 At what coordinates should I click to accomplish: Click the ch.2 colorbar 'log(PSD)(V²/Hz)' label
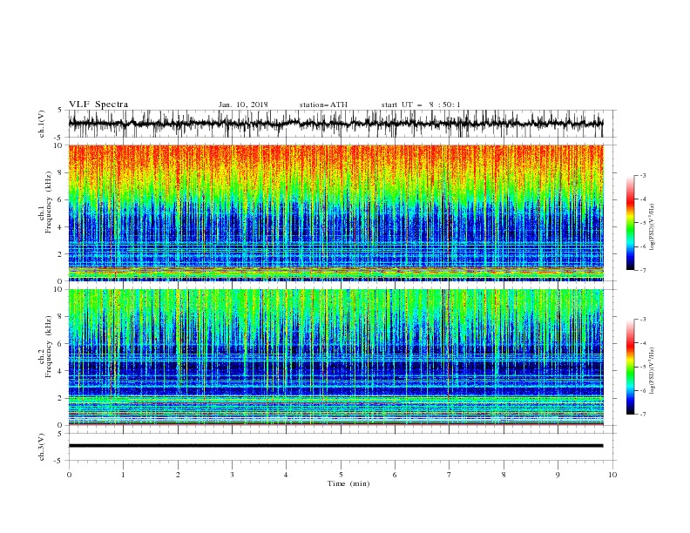click(x=653, y=371)
